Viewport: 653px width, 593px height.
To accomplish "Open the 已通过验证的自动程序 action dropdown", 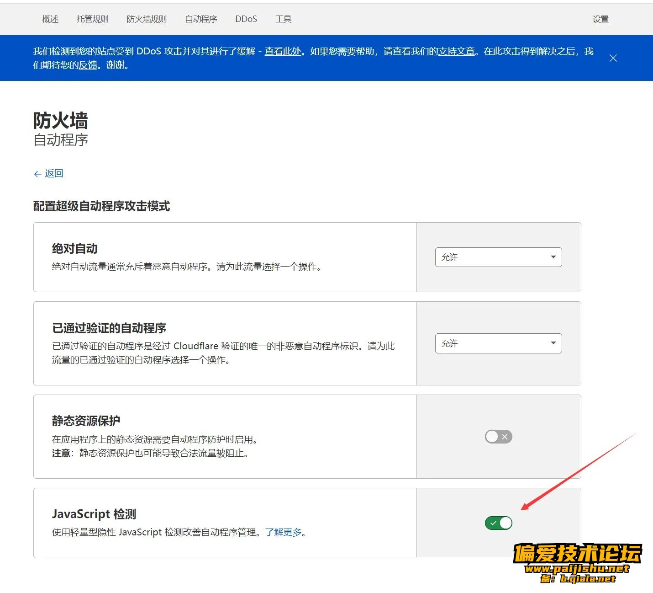I will 499,343.
